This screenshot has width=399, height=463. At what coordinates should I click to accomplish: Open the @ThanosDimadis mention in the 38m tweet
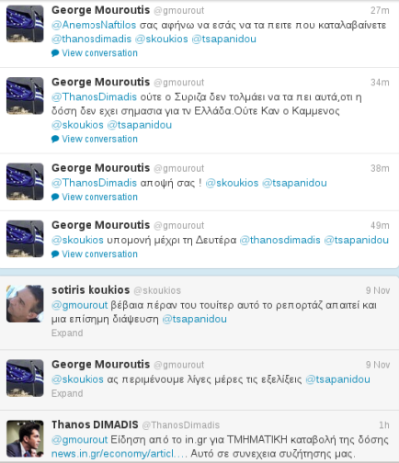tap(94, 183)
